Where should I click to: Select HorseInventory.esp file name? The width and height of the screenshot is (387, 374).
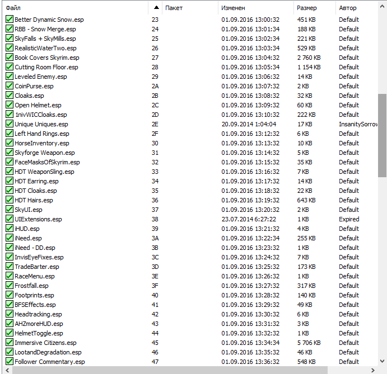pos(41,143)
